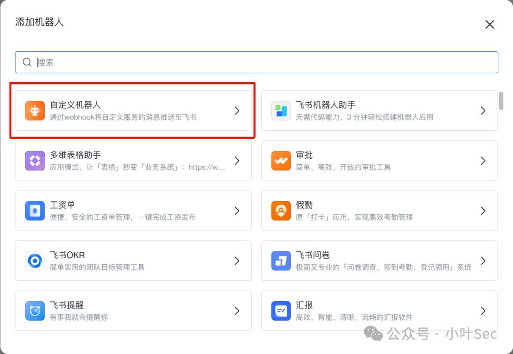
Task: Click the 飞书OKR circular icon
Action: click(35, 261)
